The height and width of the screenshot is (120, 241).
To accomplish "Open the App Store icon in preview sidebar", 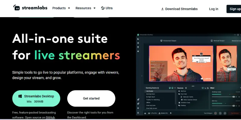I will point(138,47).
